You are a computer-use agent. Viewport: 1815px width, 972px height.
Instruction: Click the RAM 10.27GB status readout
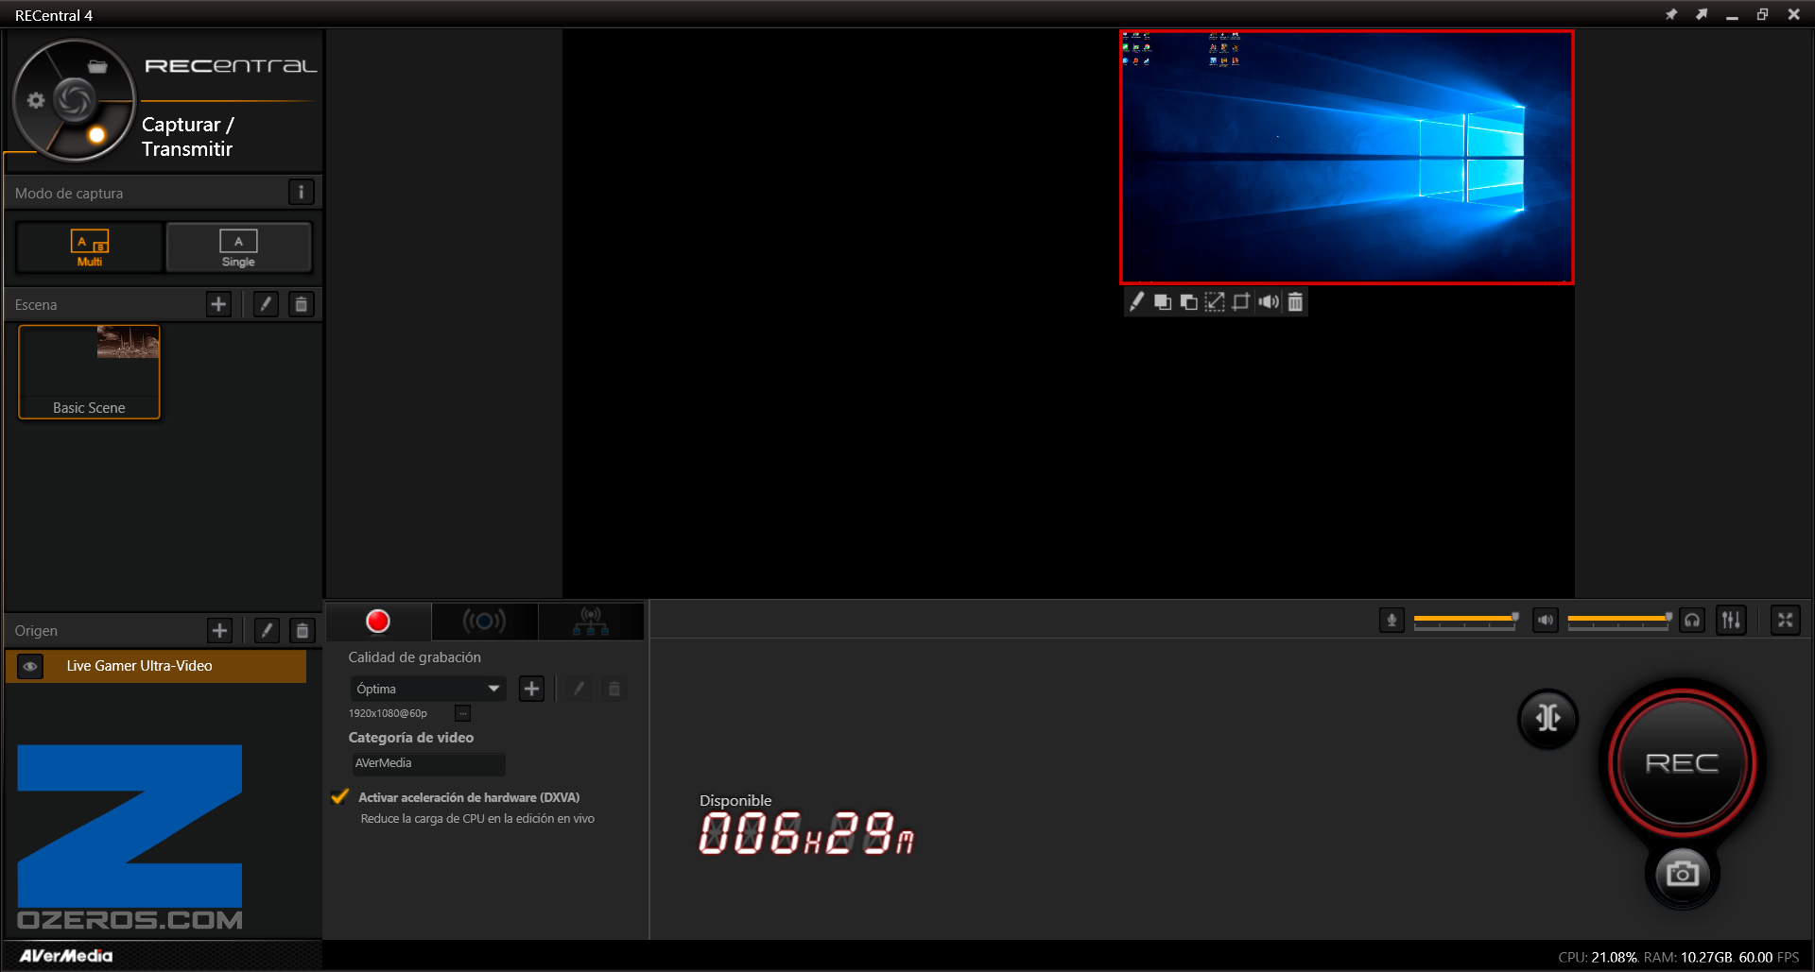(1688, 957)
